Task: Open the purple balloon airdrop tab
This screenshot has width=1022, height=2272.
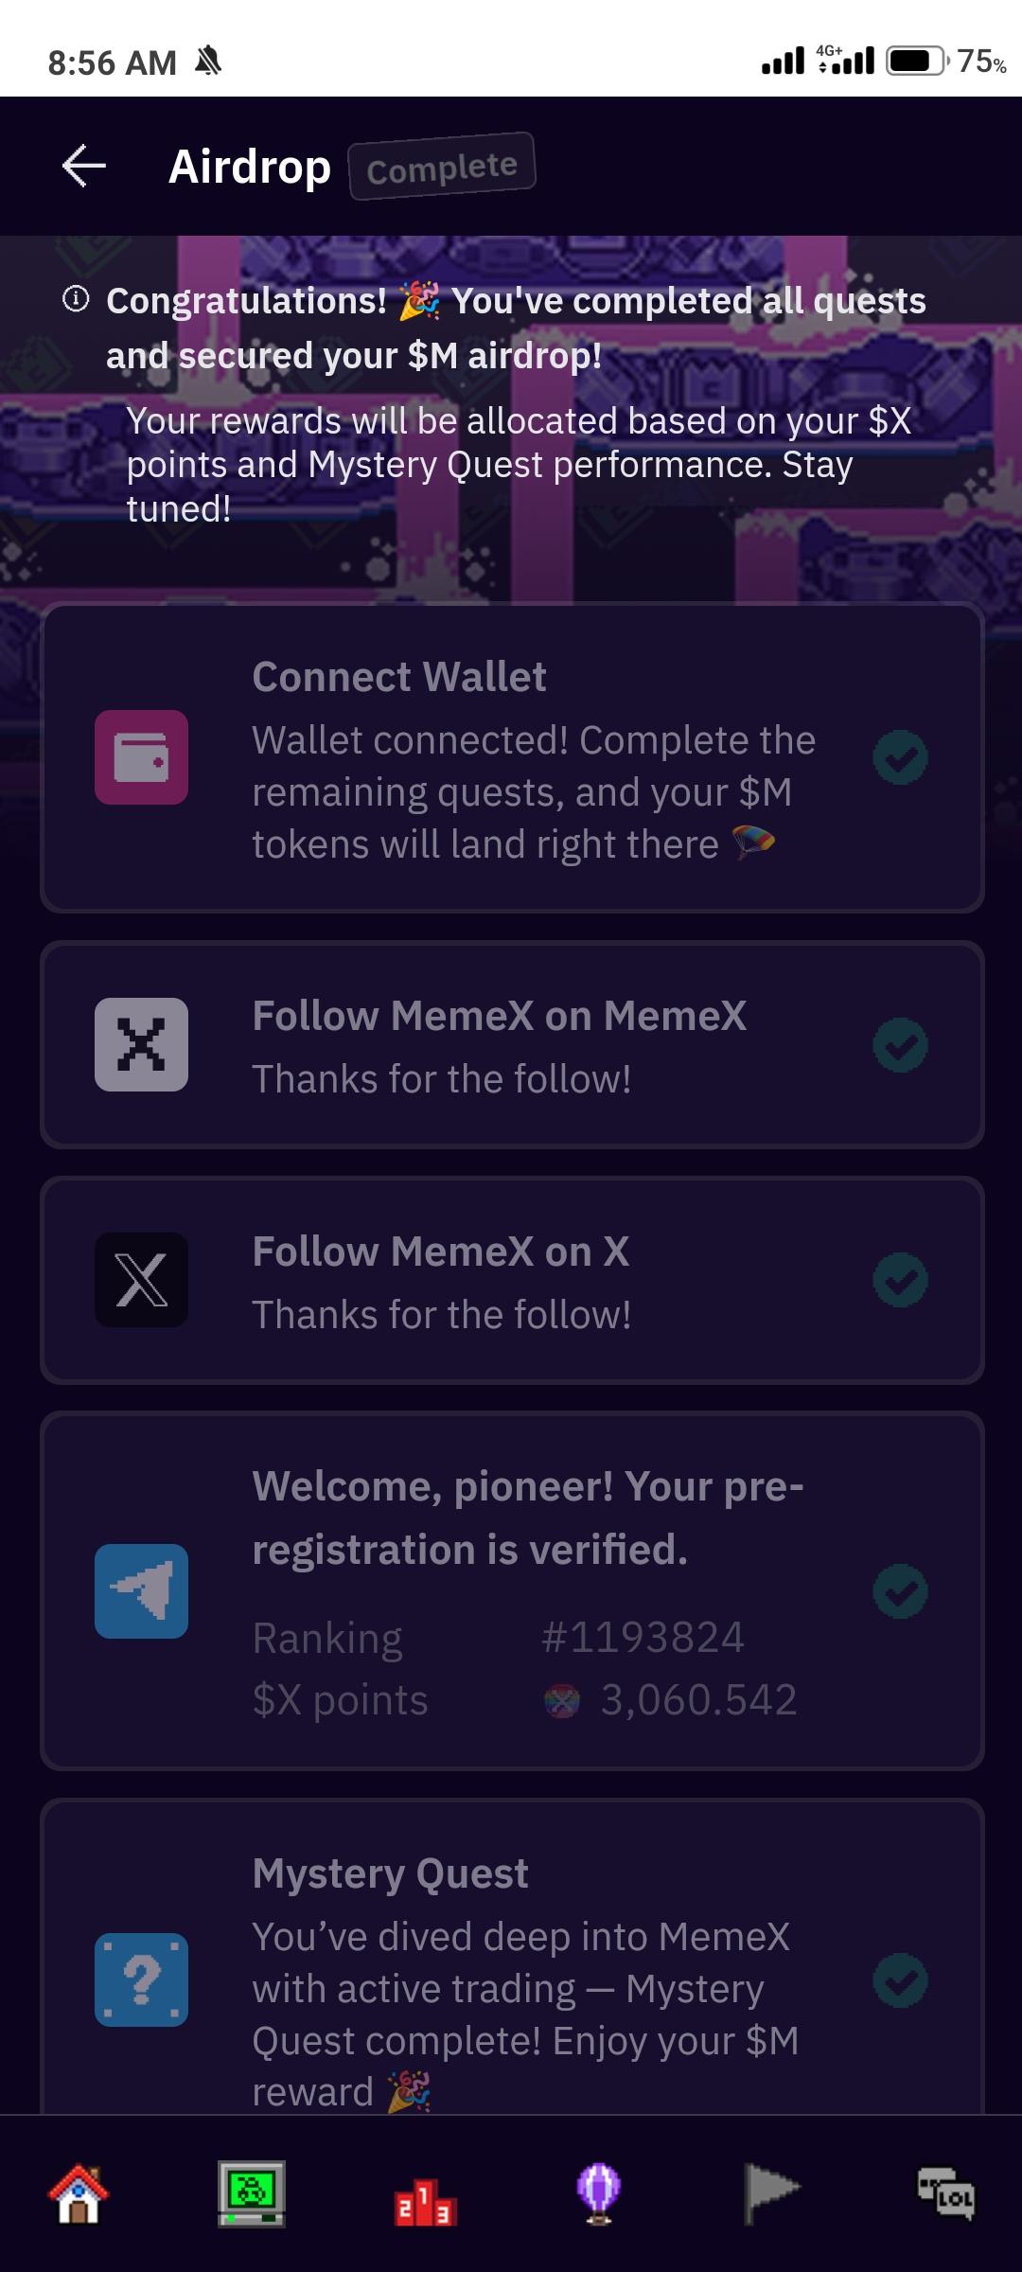Action: point(598,2192)
